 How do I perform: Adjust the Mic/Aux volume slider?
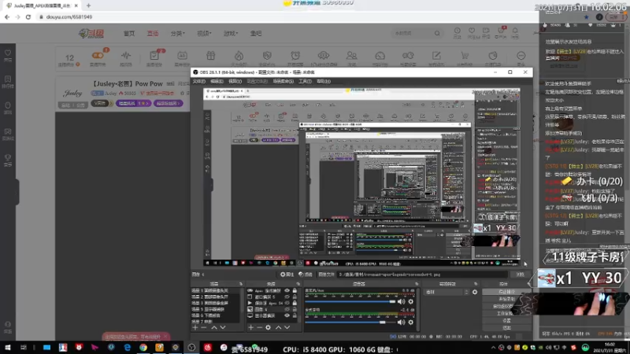[350, 301]
